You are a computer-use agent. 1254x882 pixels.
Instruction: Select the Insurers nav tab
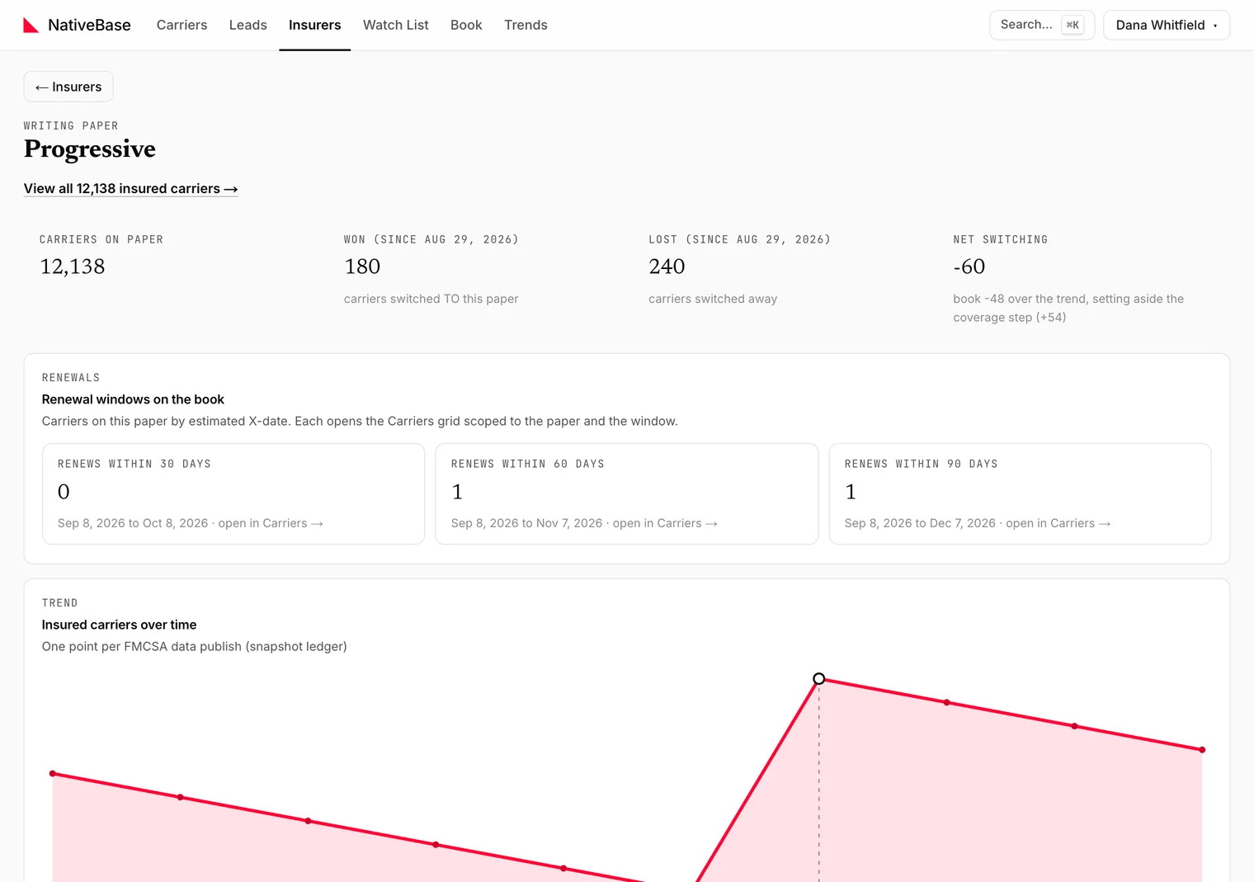[315, 25]
